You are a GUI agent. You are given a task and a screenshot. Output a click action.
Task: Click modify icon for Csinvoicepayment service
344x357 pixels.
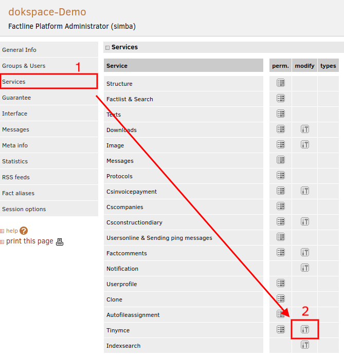[x=305, y=191]
